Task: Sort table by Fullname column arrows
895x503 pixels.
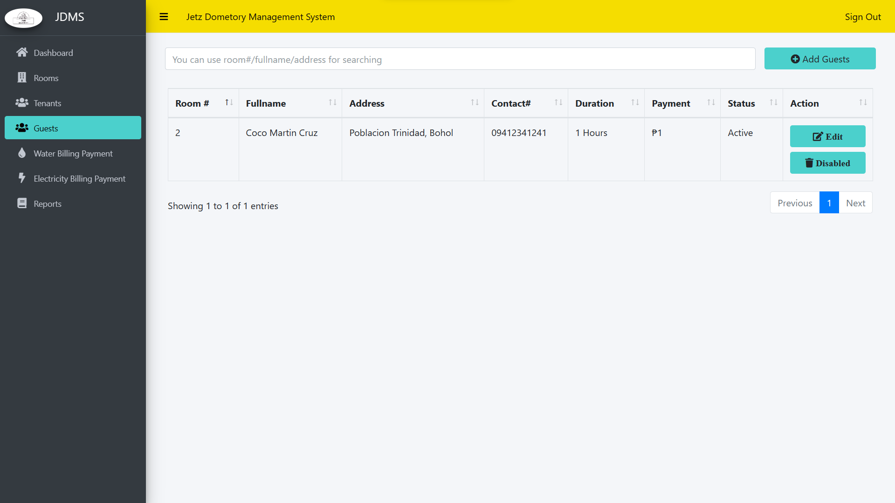Action: coord(332,102)
